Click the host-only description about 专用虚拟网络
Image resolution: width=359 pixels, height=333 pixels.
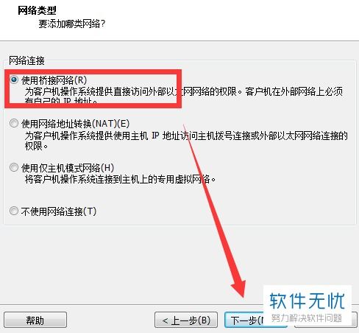pyautogui.click(x=120, y=179)
